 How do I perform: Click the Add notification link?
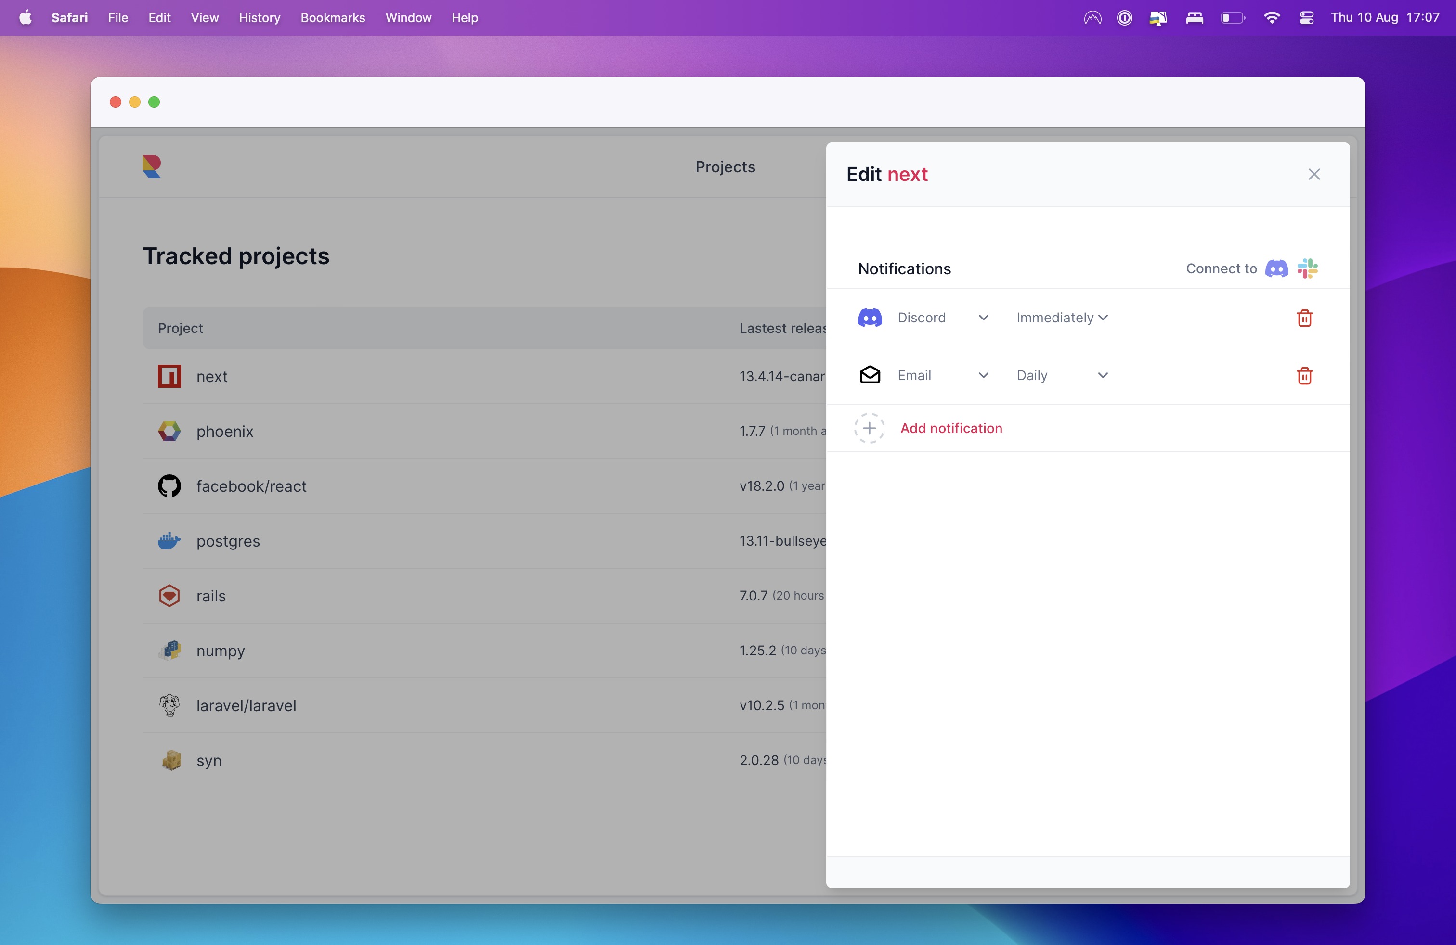[x=951, y=428]
